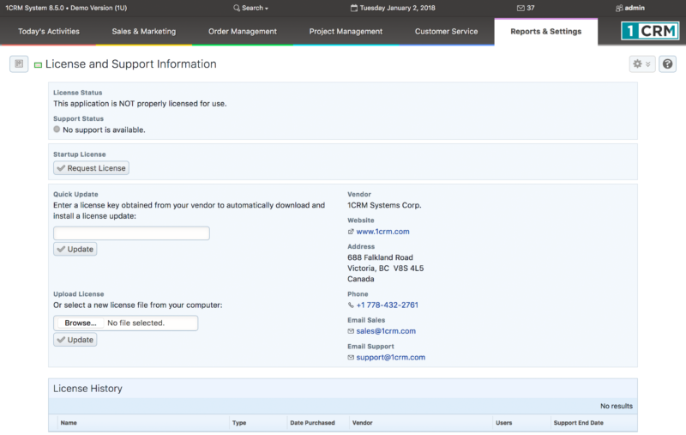Open the sidebar panel icon beside title

pyautogui.click(x=19, y=64)
